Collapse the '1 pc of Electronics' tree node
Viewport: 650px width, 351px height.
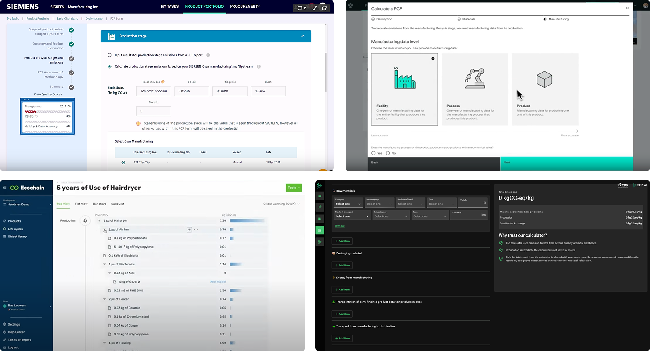104,264
